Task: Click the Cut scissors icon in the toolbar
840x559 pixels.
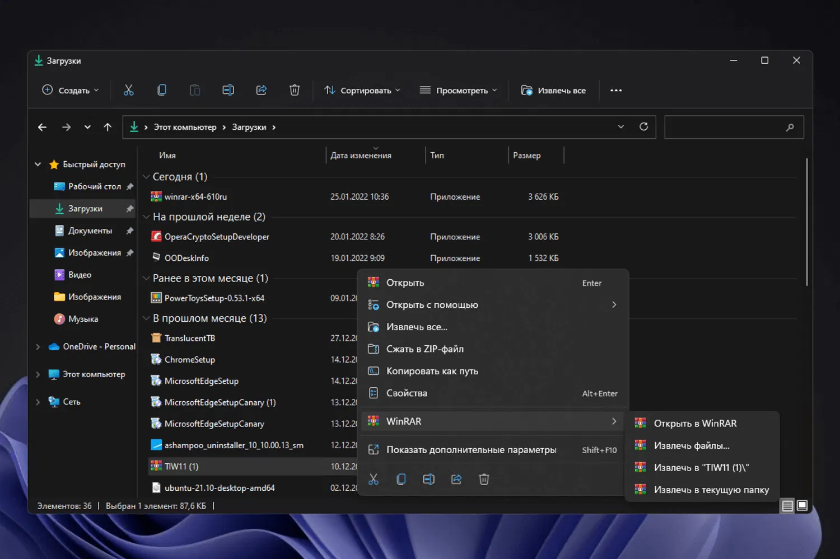Action: coord(128,90)
